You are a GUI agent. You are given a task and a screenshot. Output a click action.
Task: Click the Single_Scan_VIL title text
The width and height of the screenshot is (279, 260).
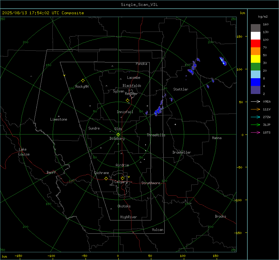(139, 5)
